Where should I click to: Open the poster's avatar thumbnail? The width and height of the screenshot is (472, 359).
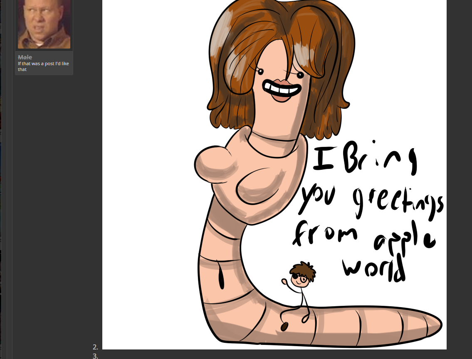click(44, 24)
